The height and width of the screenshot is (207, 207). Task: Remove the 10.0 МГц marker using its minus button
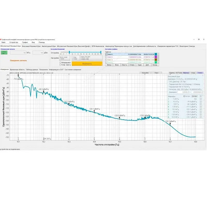click(201, 117)
